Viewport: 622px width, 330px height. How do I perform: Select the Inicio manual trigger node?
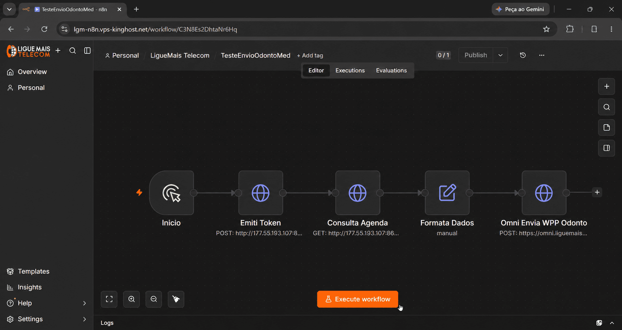171,193
